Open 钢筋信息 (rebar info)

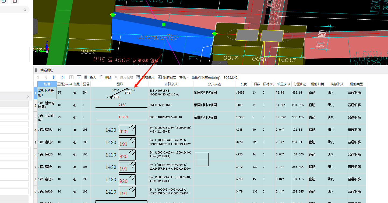pyautogui.click(x=145, y=77)
